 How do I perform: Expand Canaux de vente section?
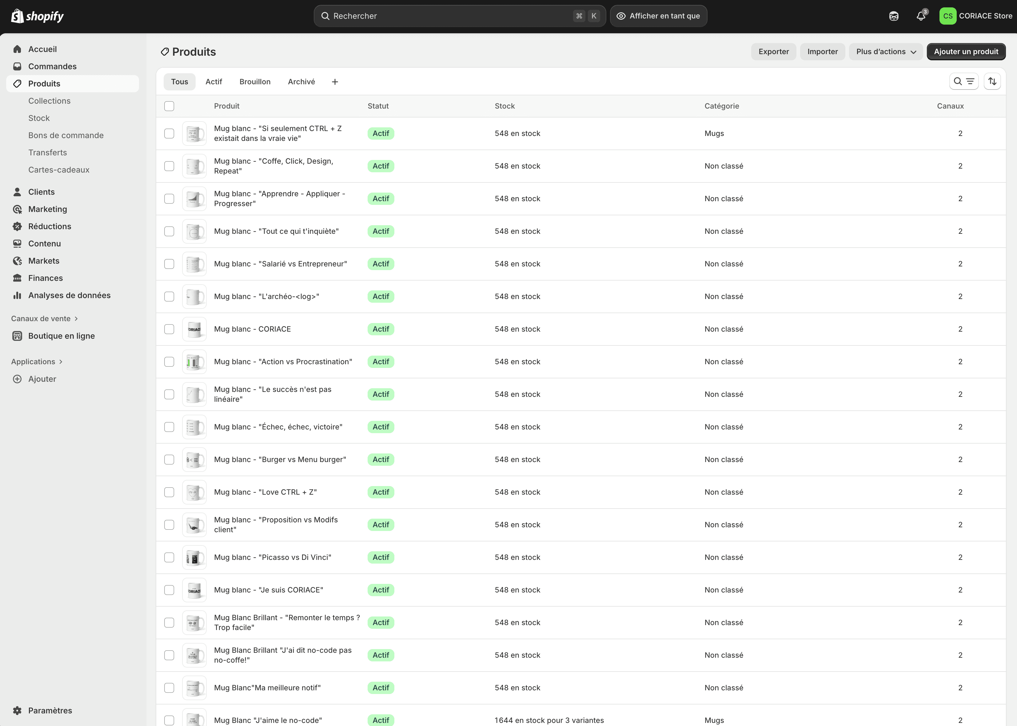point(44,318)
